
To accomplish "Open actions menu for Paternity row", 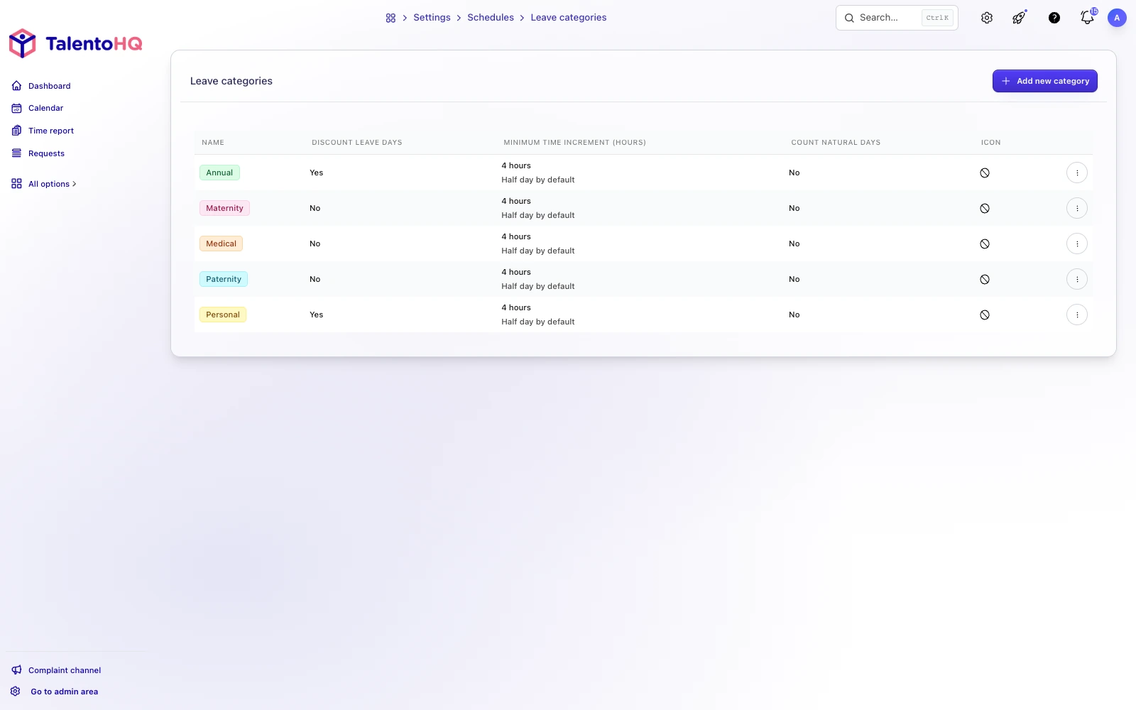I will point(1077,279).
